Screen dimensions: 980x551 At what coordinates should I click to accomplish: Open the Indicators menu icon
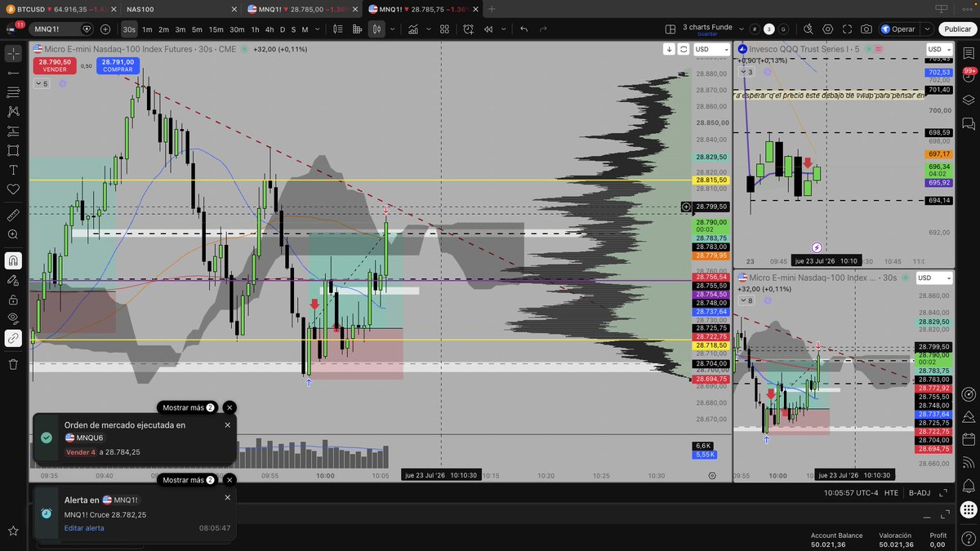(414, 29)
